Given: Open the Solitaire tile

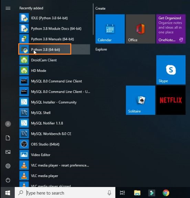Looking at the screenshot, I should point(140,100).
